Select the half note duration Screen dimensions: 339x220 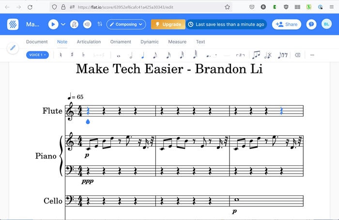tap(131, 56)
